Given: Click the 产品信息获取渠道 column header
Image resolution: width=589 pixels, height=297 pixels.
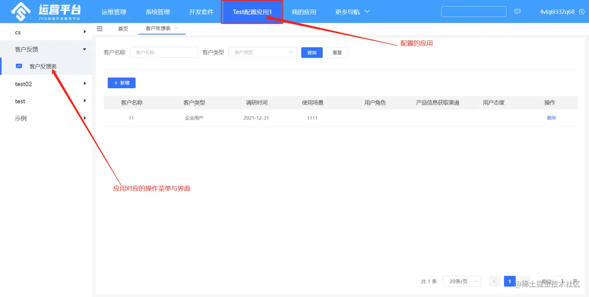Looking at the screenshot, I should [438, 103].
